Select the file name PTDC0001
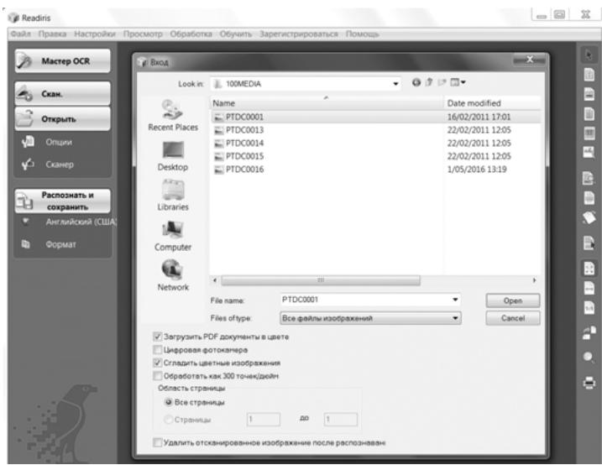Viewport: 602px width, 465px height. [x=244, y=117]
